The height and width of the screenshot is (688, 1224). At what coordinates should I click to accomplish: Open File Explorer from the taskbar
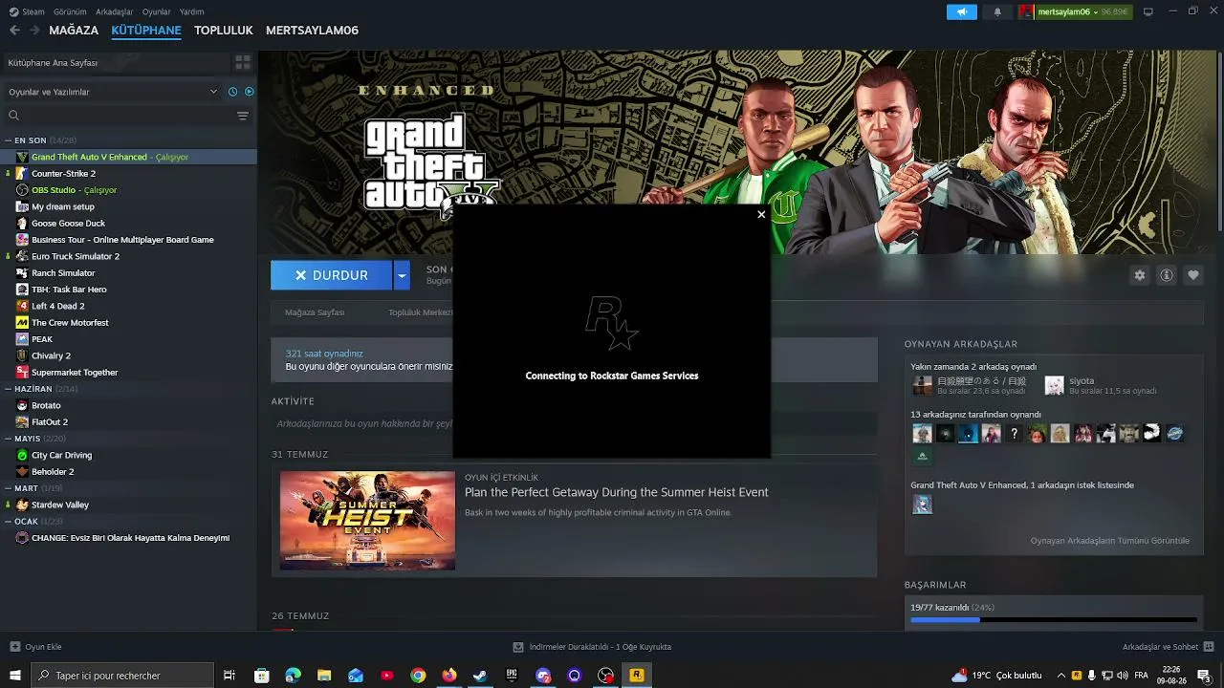[x=324, y=676]
